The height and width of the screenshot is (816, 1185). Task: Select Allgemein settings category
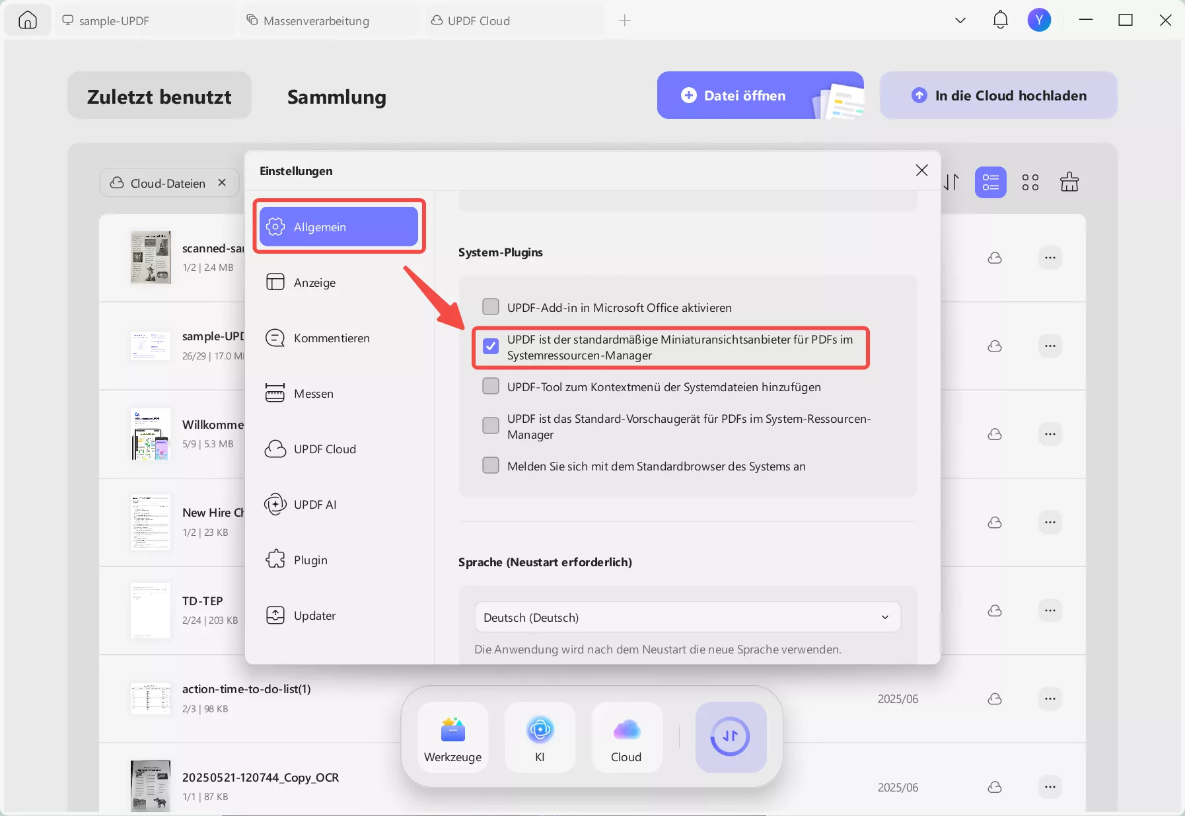pyautogui.click(x=339, y=227)
